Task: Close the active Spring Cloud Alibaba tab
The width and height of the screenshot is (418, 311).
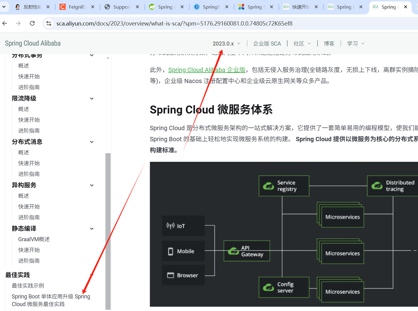Action: coord(406,7)
